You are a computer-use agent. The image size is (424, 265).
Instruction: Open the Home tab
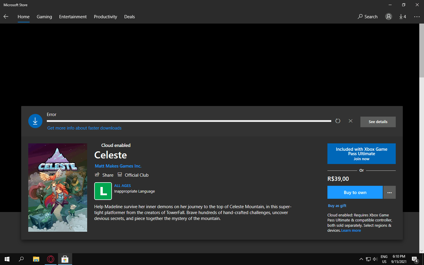click(x=24, y=17)
